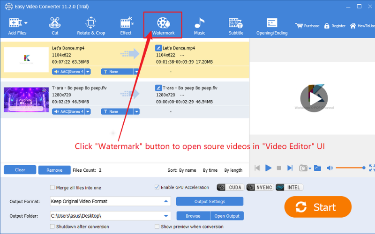Click the Watermark toolbar button

(x=163, y=25)
